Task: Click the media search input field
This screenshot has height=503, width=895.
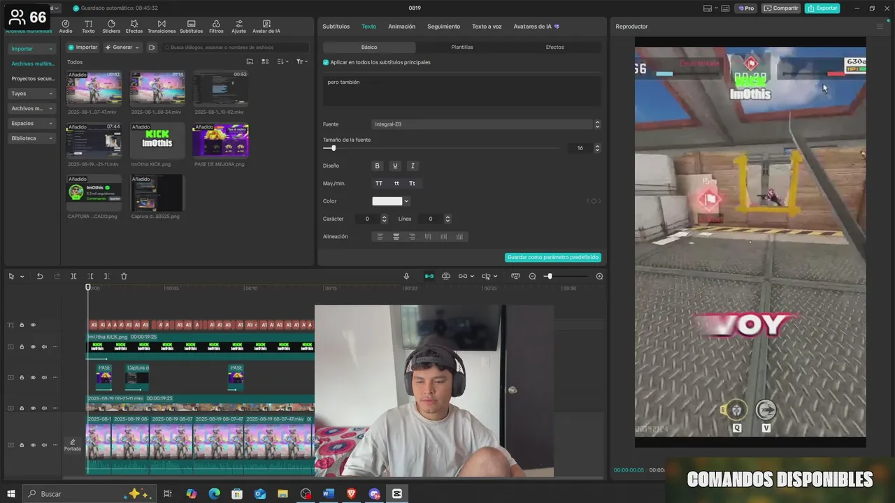Action: (235, 48)
